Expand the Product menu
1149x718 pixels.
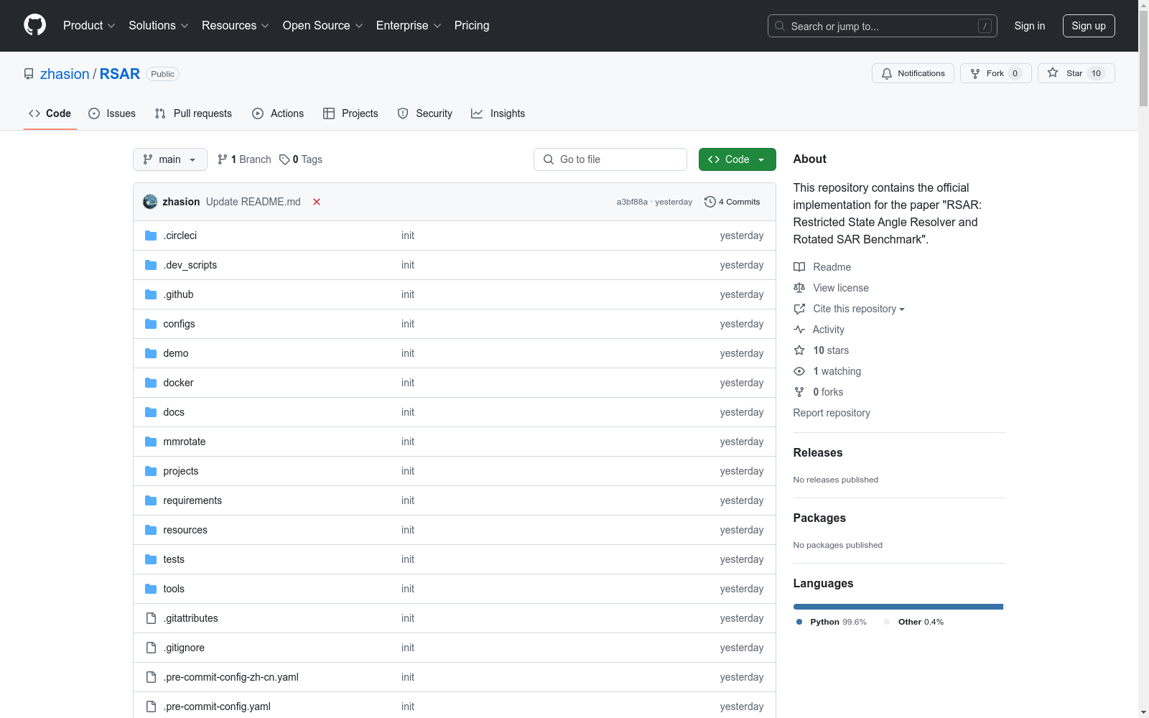[x=89, y=25]
